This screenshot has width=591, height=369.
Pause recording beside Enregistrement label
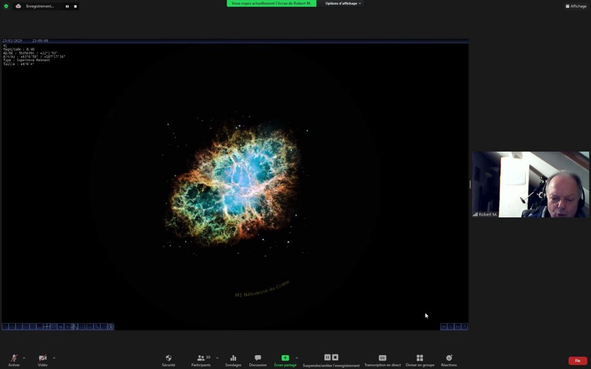tap(67, 6)
